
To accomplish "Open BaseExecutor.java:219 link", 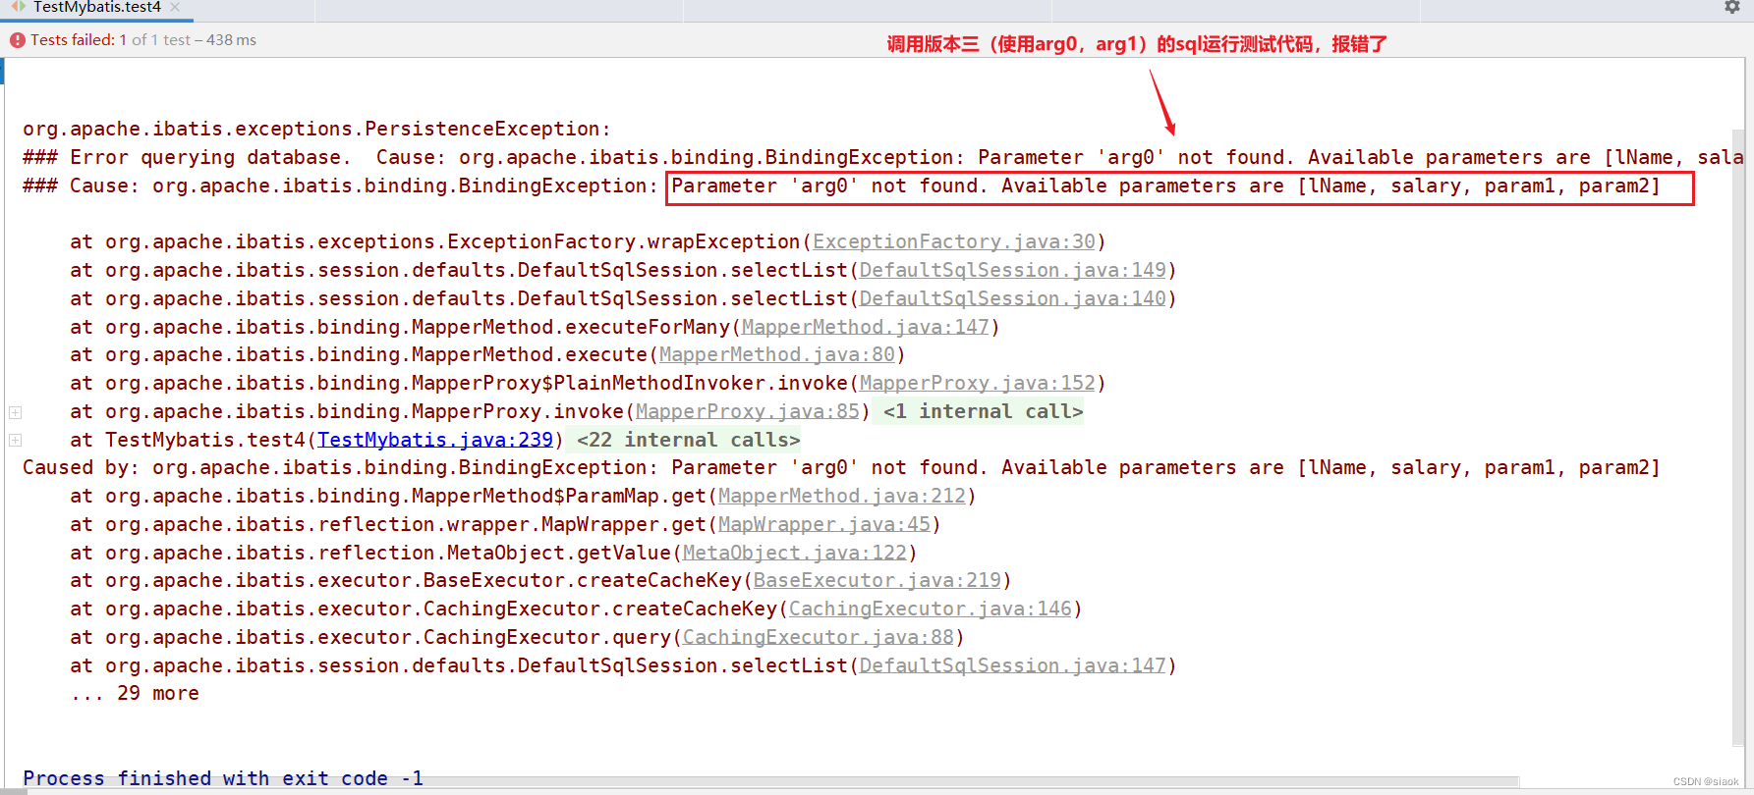I will click(x=877, y=581).
